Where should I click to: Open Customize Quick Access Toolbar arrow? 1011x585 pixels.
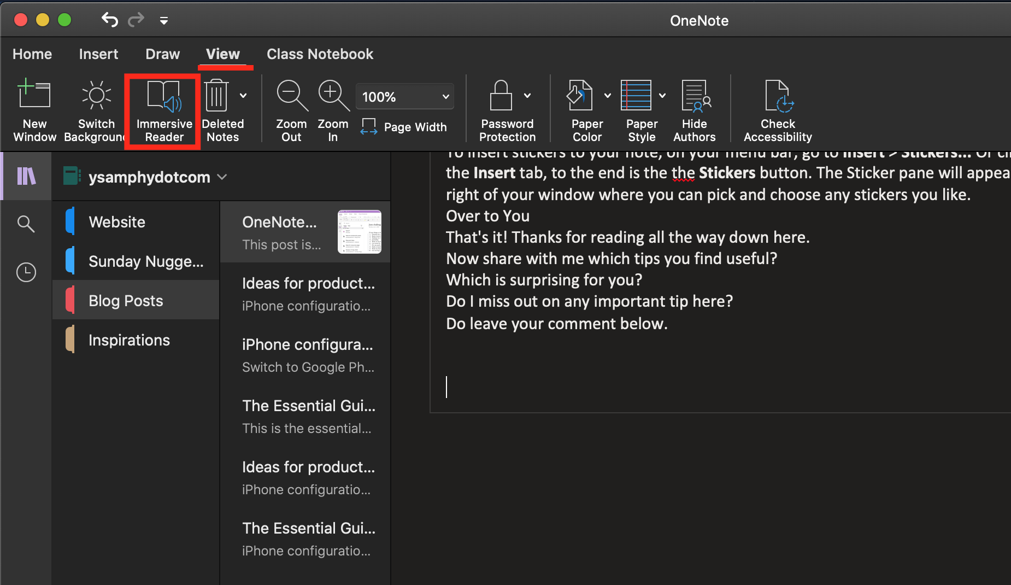pos(164,21)
